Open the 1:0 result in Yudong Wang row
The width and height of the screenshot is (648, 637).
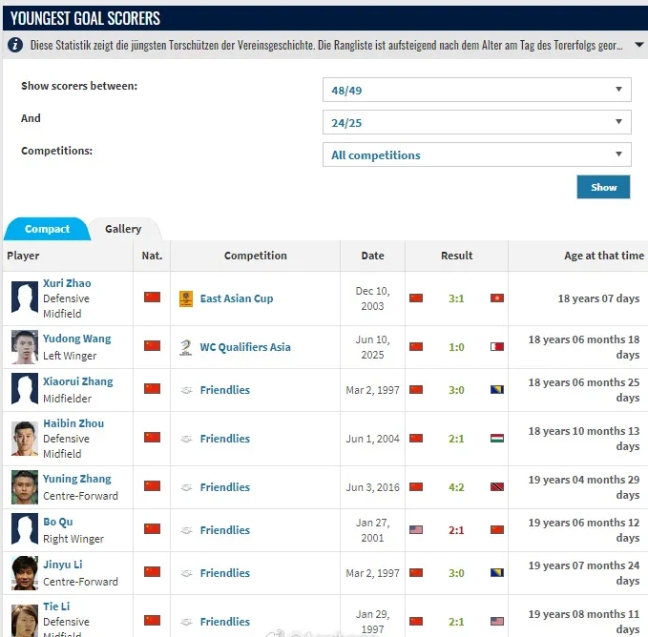pyautogui.click(x=456, y=347)
